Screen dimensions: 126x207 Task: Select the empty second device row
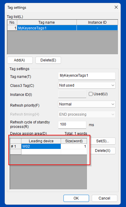[x=49, y=152]
